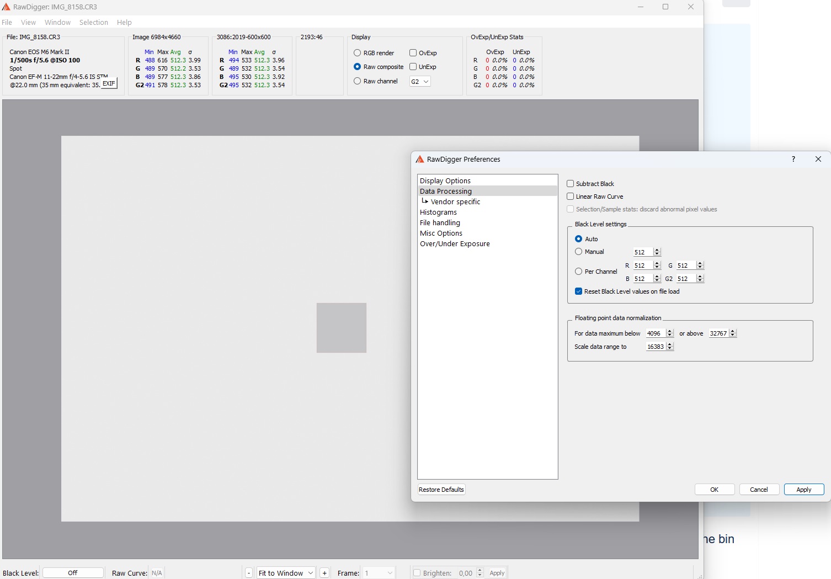Choose Per Channel black level option
Image resolution: width=831 pixels, height=579 pixels.
pos(579,272)
